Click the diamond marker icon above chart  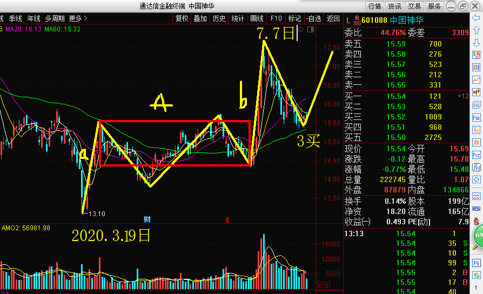tap(301, 29)
